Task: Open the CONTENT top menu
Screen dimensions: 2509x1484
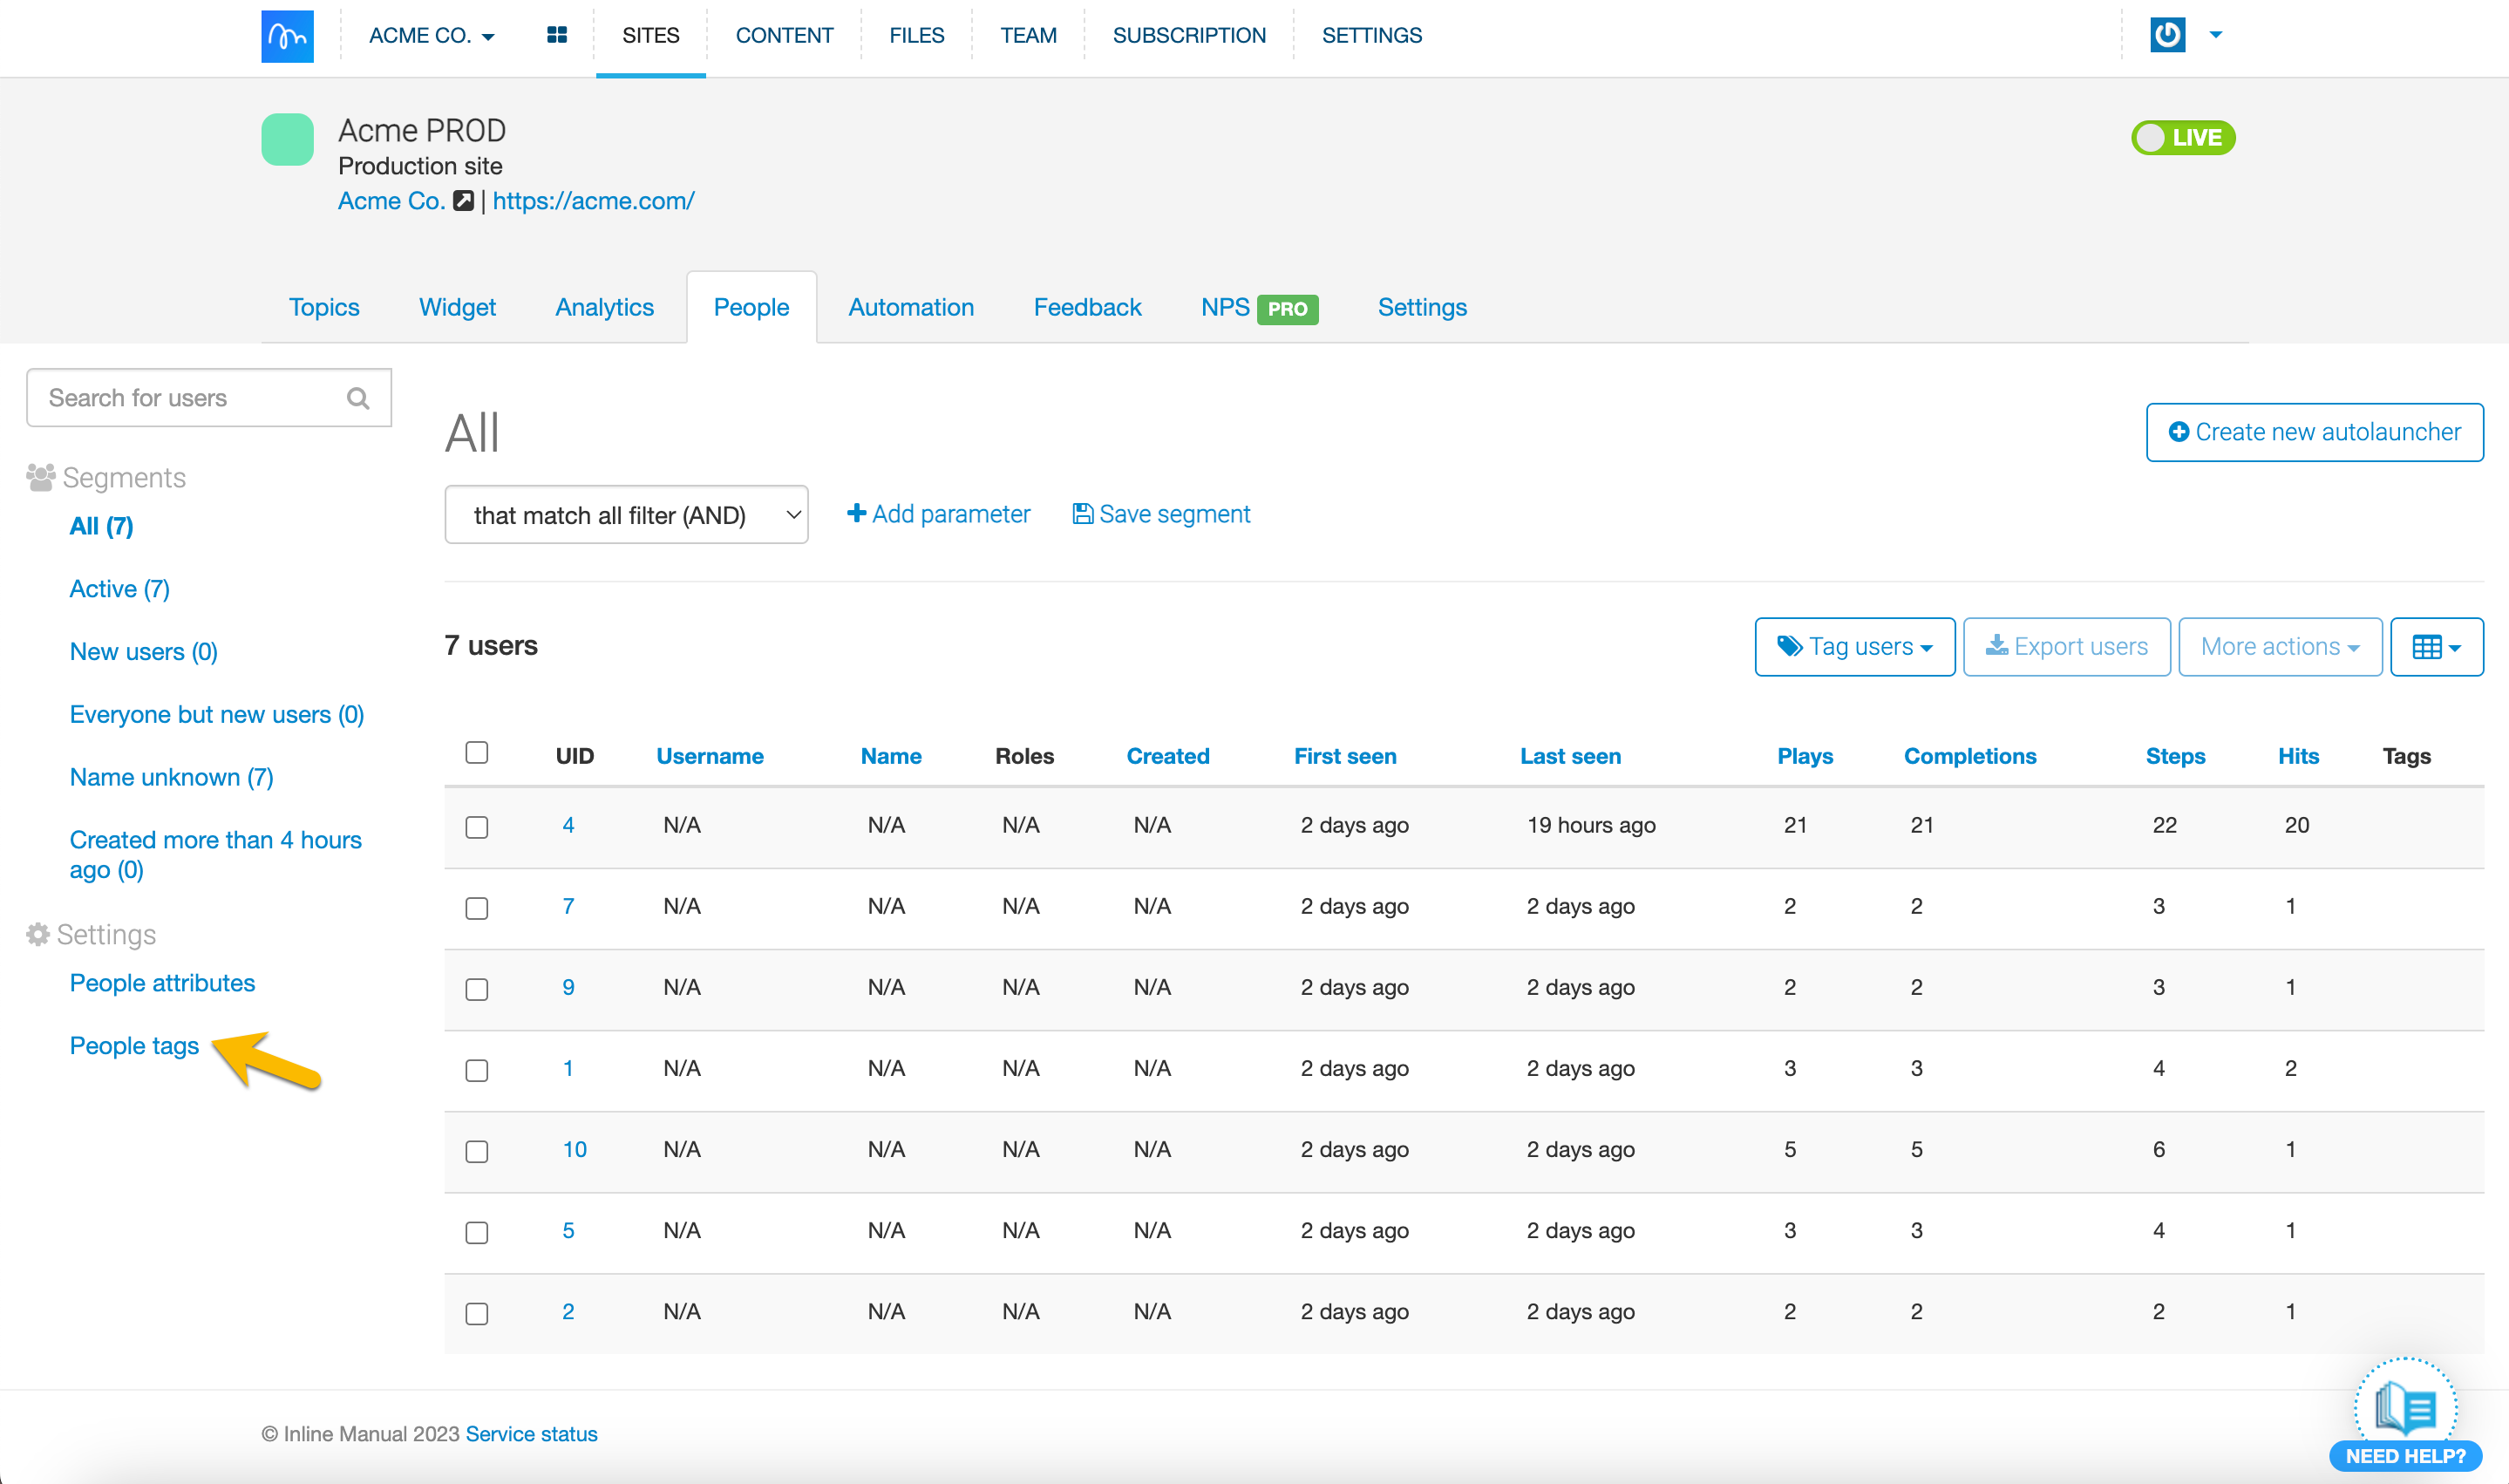Action: click(x=784, y=36)
